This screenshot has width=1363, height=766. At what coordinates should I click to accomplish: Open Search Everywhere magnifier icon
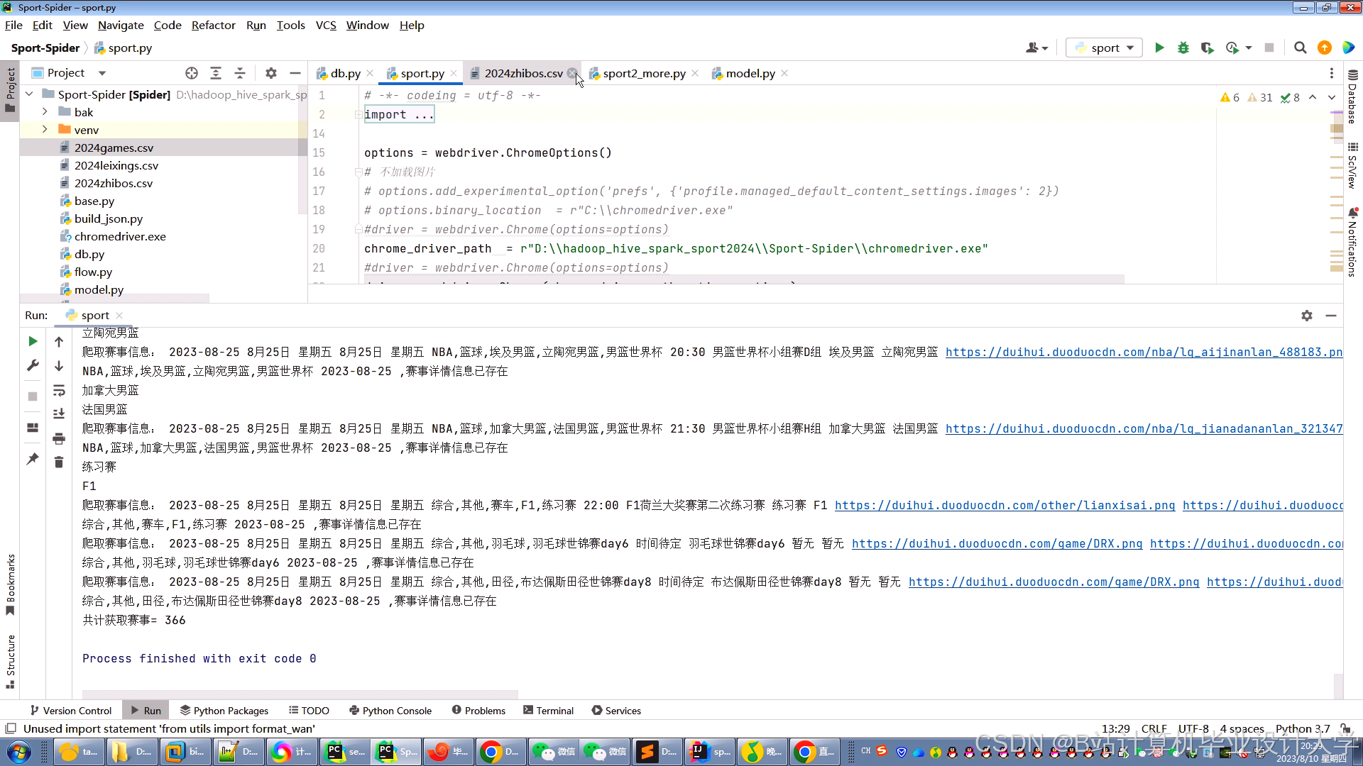click(1300, 48)
